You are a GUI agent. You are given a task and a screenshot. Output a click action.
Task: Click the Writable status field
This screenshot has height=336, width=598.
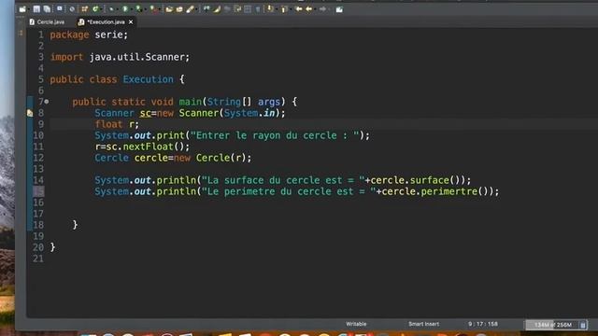(x=356, y=324)
